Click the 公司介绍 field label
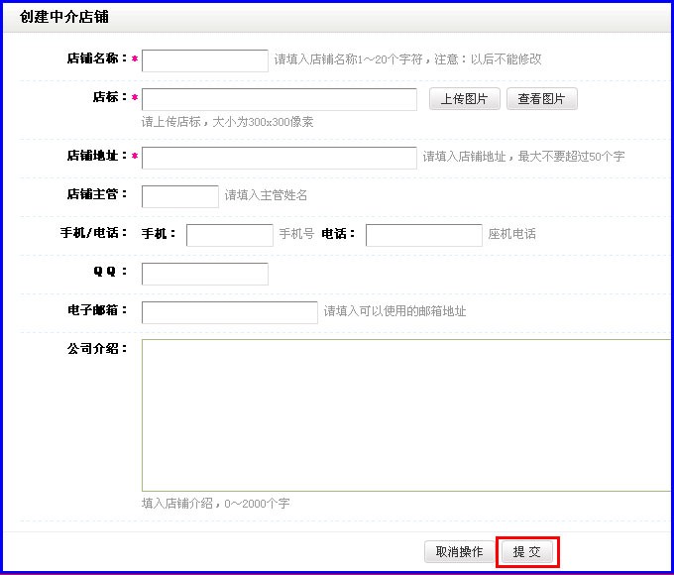 [x=96, y=348]
